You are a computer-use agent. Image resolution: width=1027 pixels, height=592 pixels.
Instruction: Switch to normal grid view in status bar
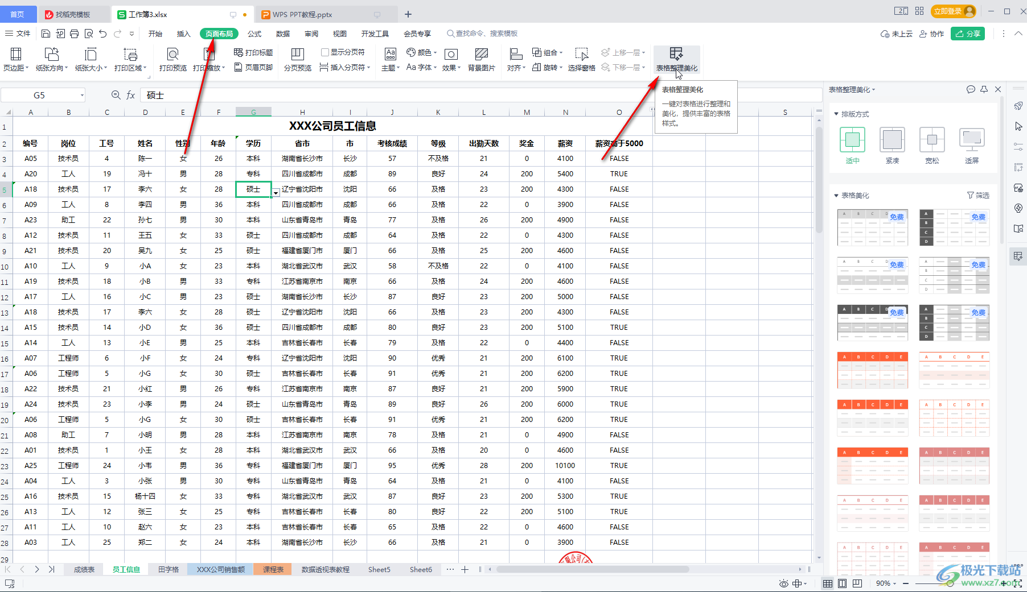pyautogui.click(x=827, y=583)
